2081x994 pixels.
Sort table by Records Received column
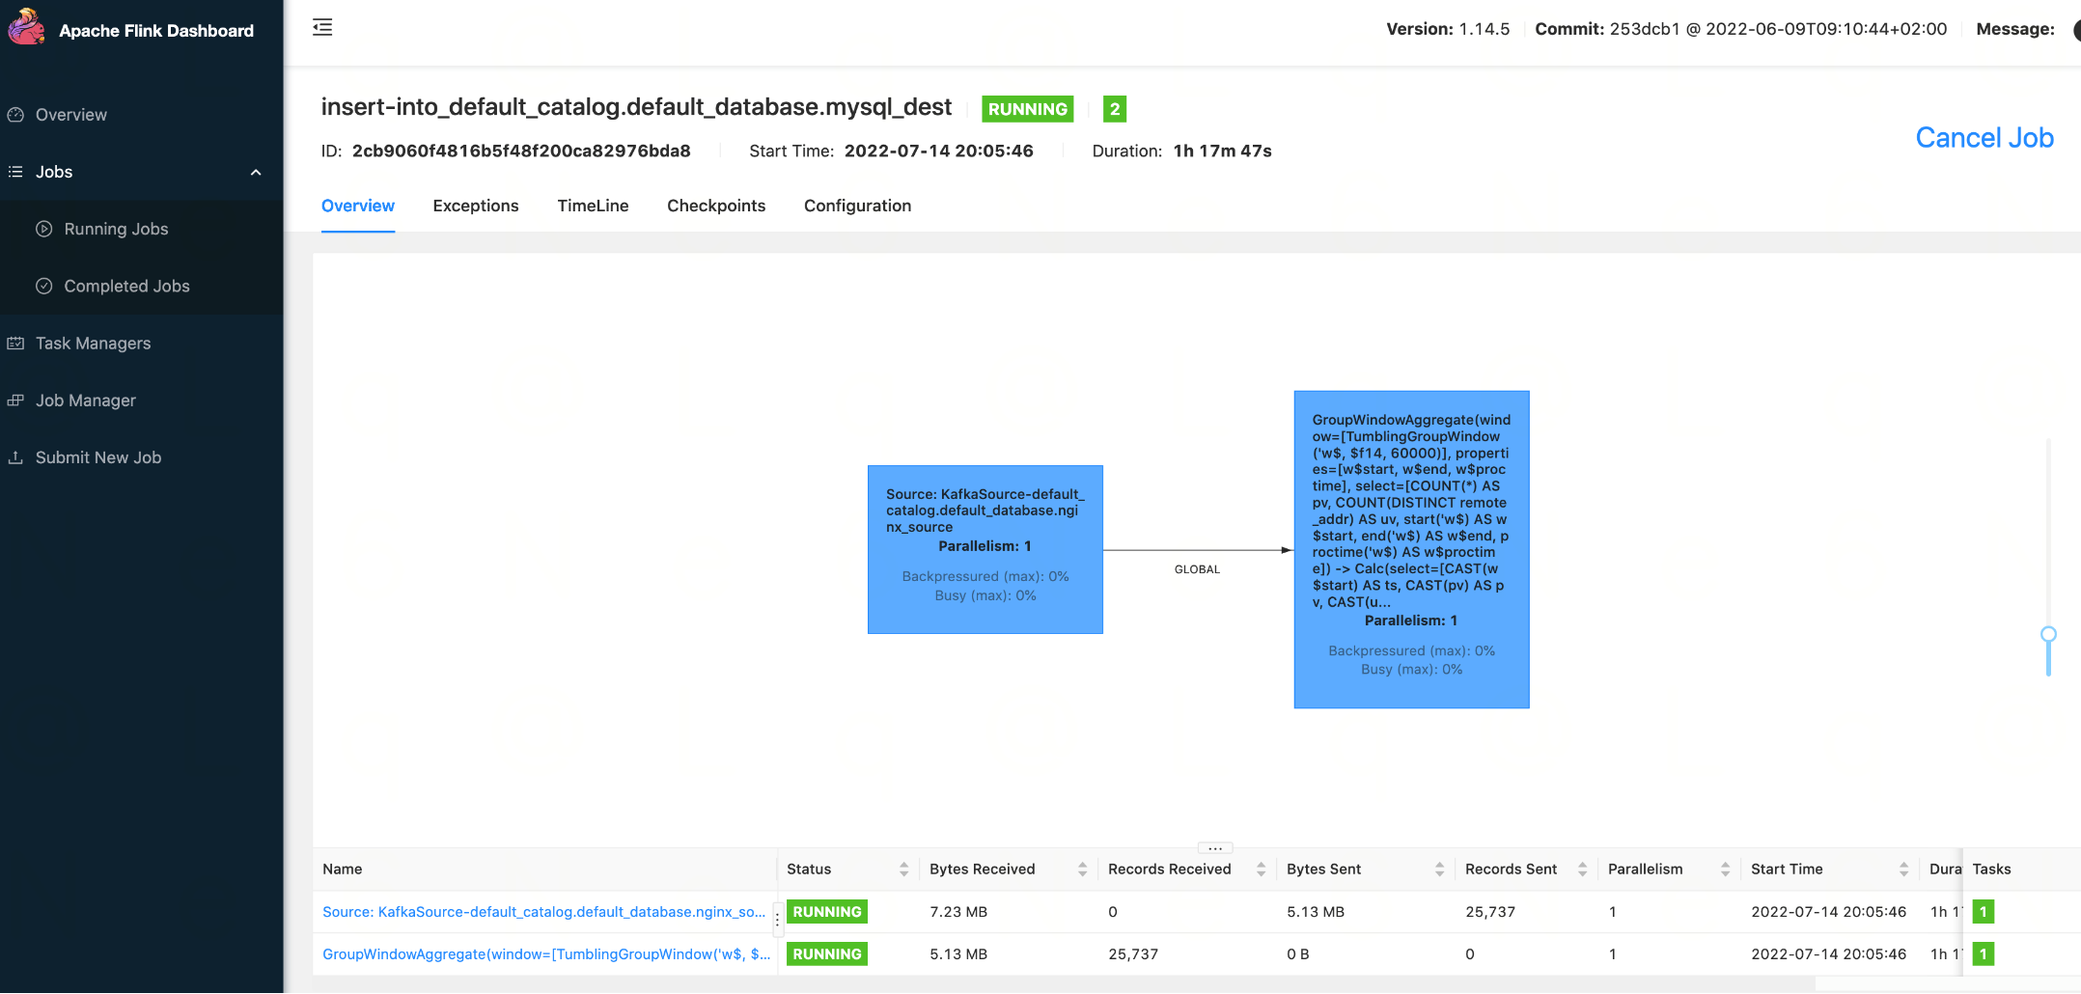pos(1261,870)
